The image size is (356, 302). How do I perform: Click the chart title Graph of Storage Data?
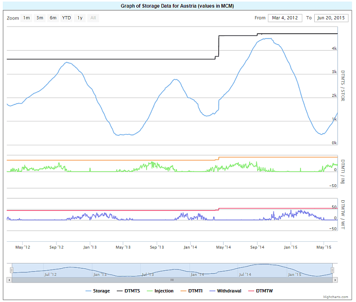tap(177, 6)
